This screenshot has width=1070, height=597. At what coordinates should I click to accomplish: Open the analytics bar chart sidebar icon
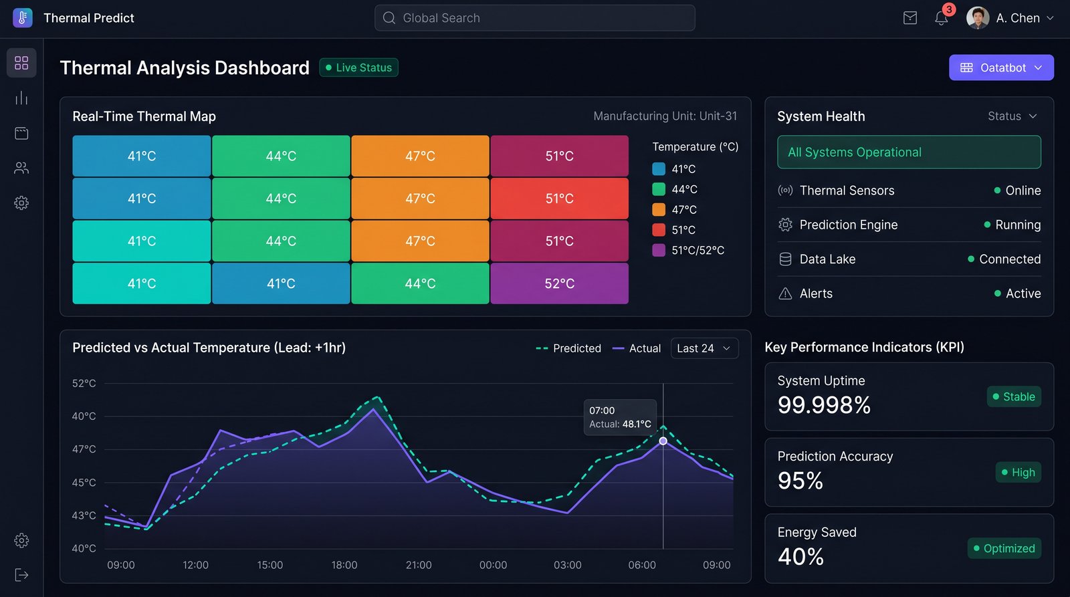pyautogui.click(x=21, y=98)
